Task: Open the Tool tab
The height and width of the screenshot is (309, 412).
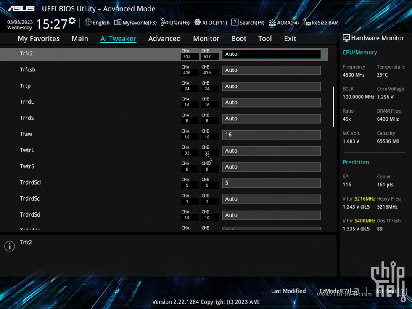Action: tap(265, 39)
